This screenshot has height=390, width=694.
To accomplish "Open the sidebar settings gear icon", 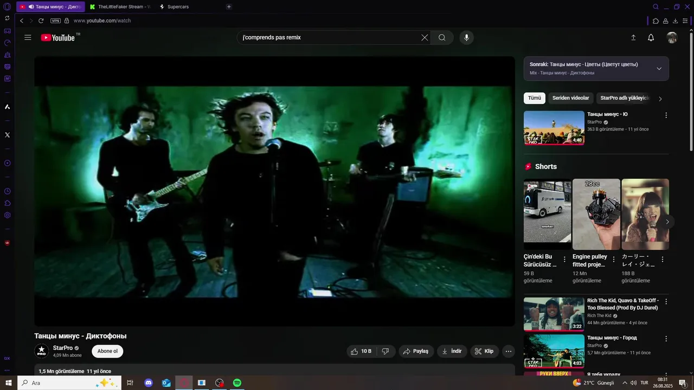I will point(7,215).
